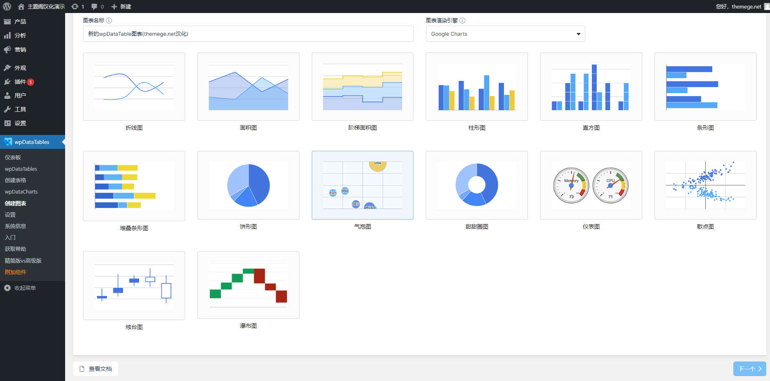Click the 新建 plus button in admin bar
Viewport: 770px width, 381px height.
pyautogui.click(x=121, y=7)
